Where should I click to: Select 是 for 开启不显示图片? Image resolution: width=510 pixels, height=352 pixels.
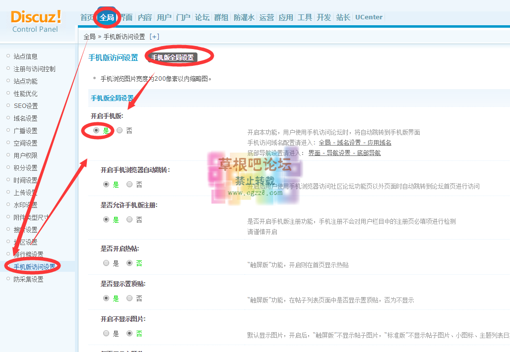(106, 333)
